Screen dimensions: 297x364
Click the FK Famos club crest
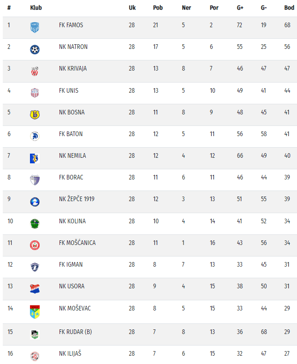point(35,27)
